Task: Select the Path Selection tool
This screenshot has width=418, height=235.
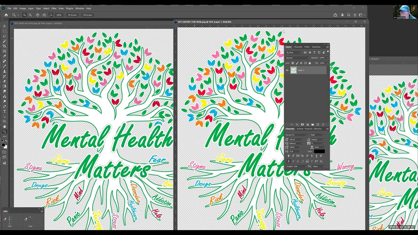Action: tap(5, 117)
